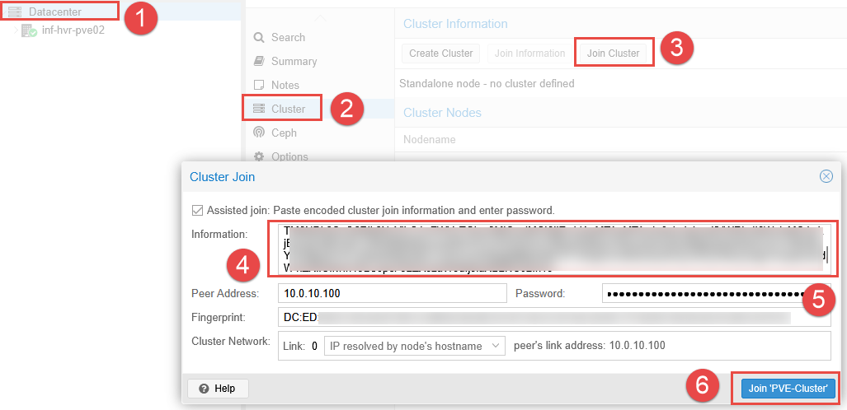This screenshot has height=410, width=847.
Task: Collapse the side menu using top chevron
Action: click(x=320, y=16)
